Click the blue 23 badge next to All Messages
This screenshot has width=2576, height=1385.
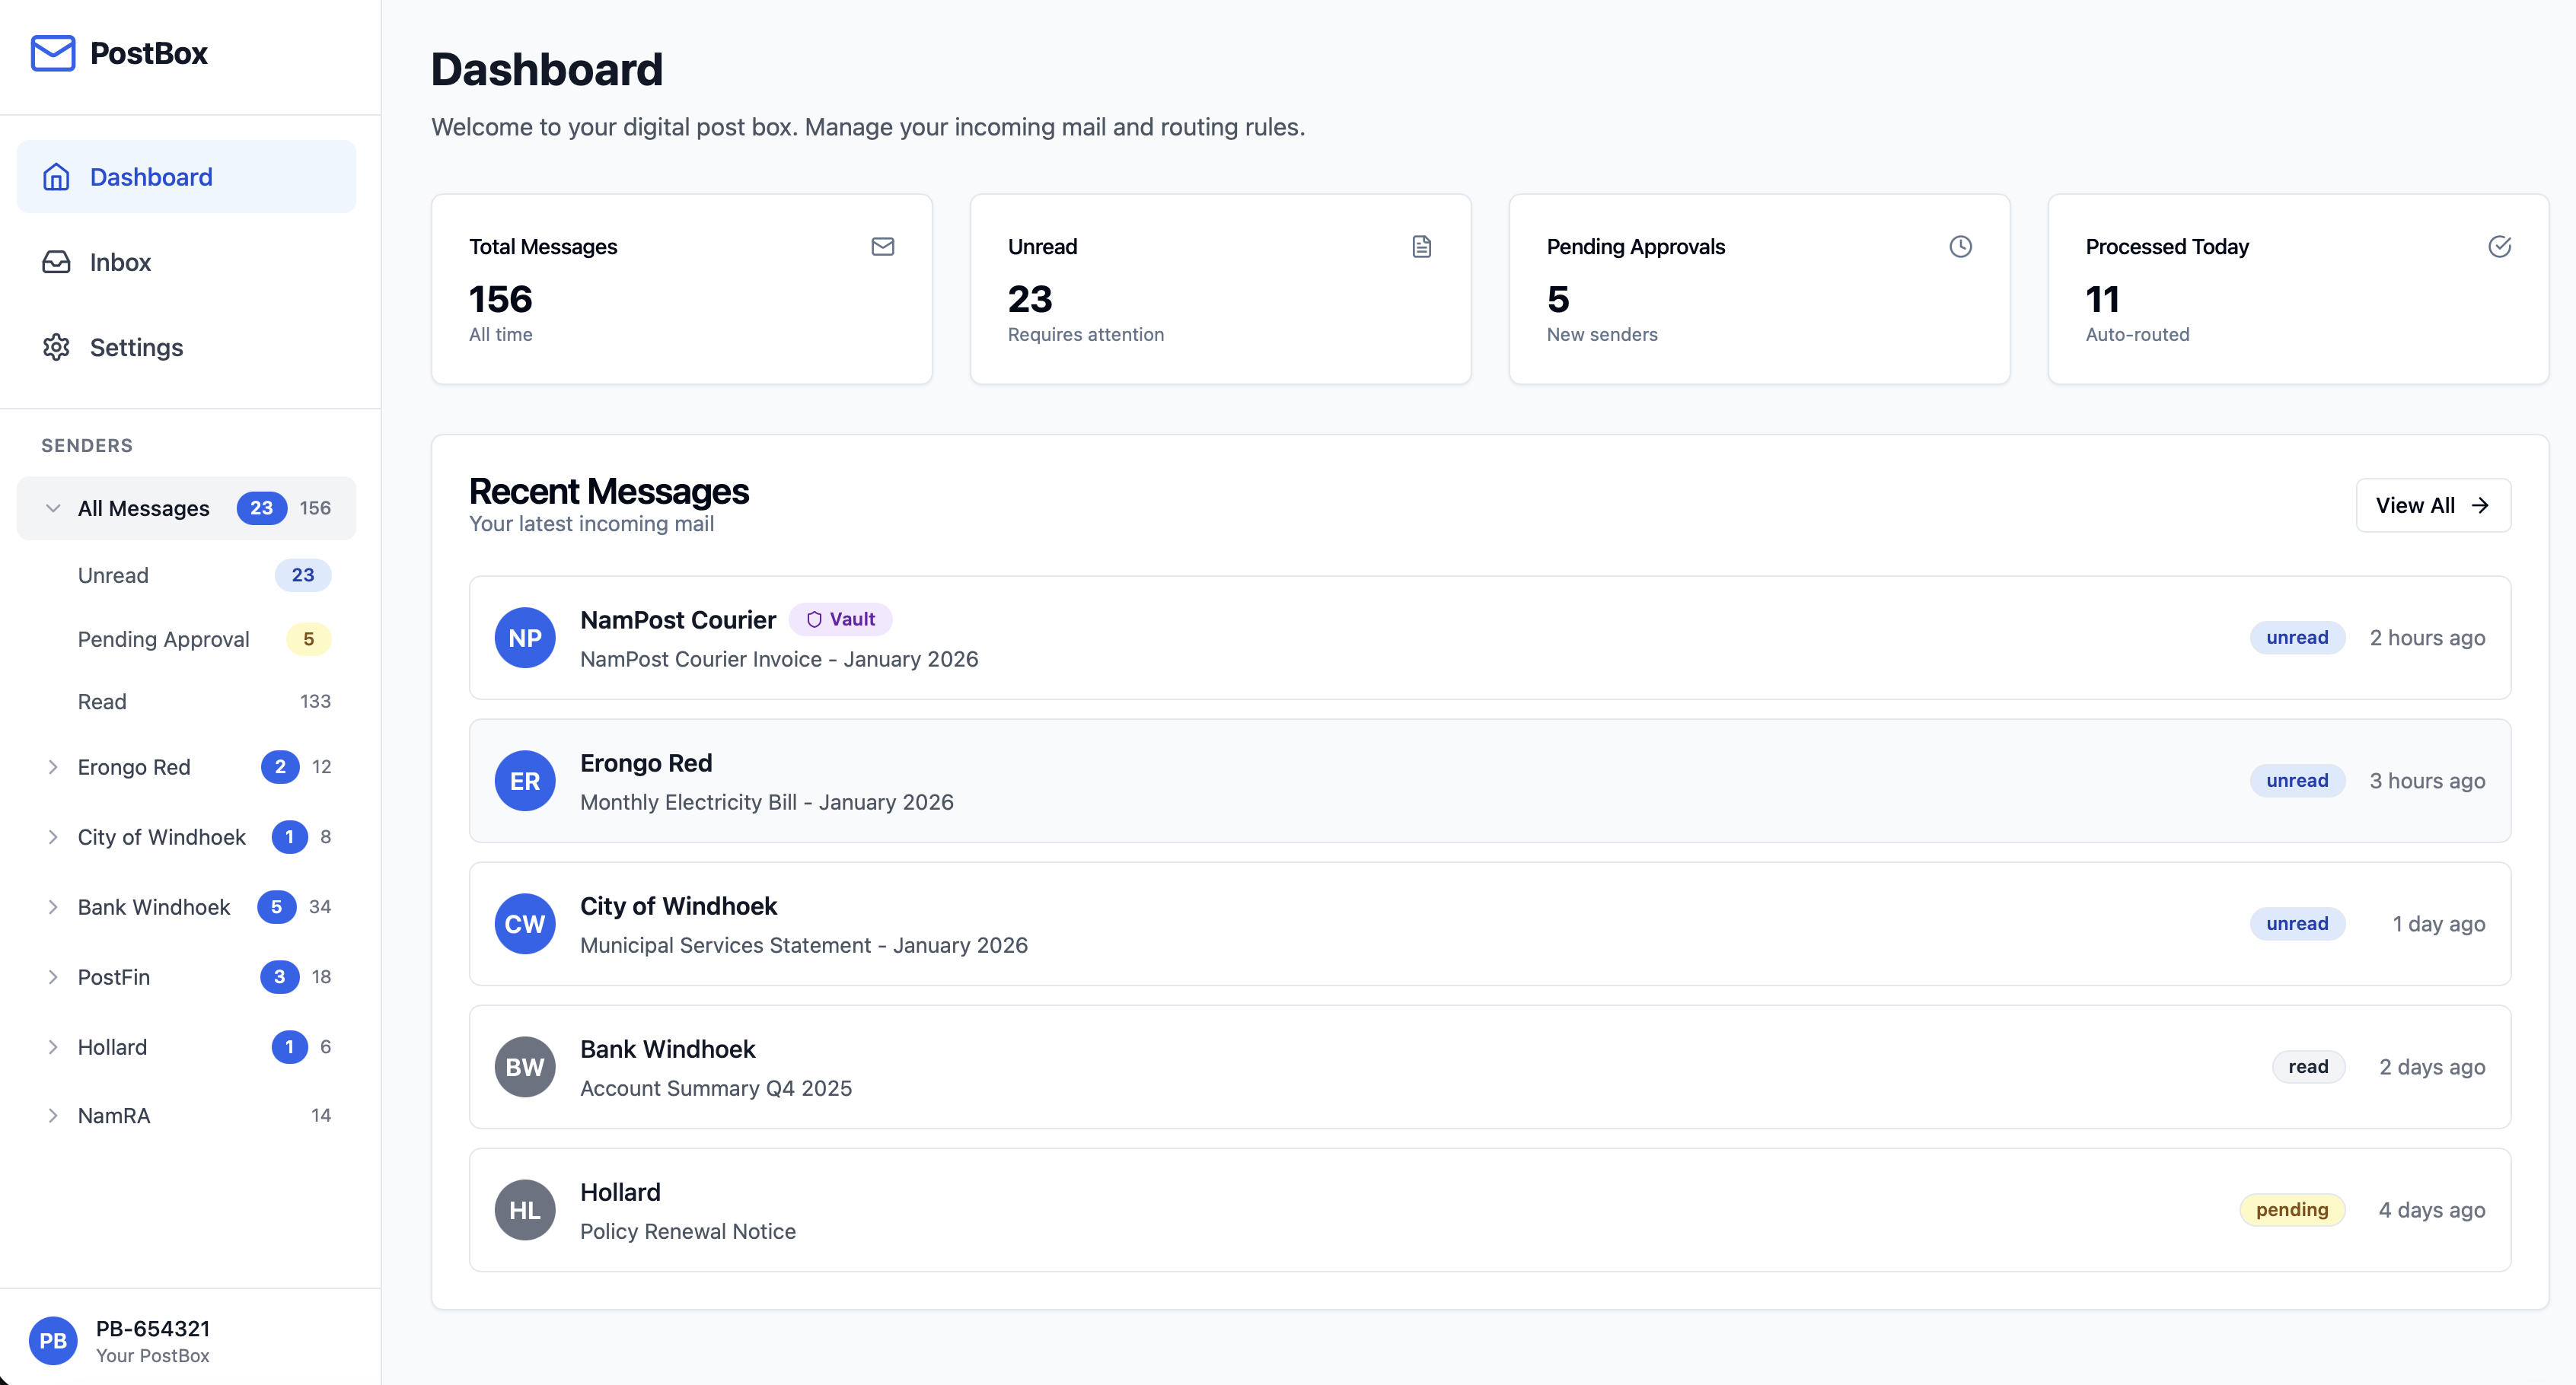tap(262, 508)
